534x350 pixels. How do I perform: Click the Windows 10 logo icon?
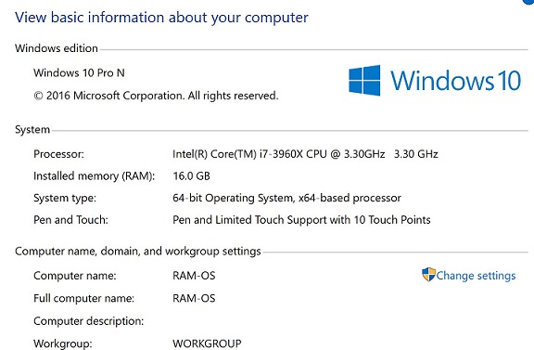[x=364, y=81]
